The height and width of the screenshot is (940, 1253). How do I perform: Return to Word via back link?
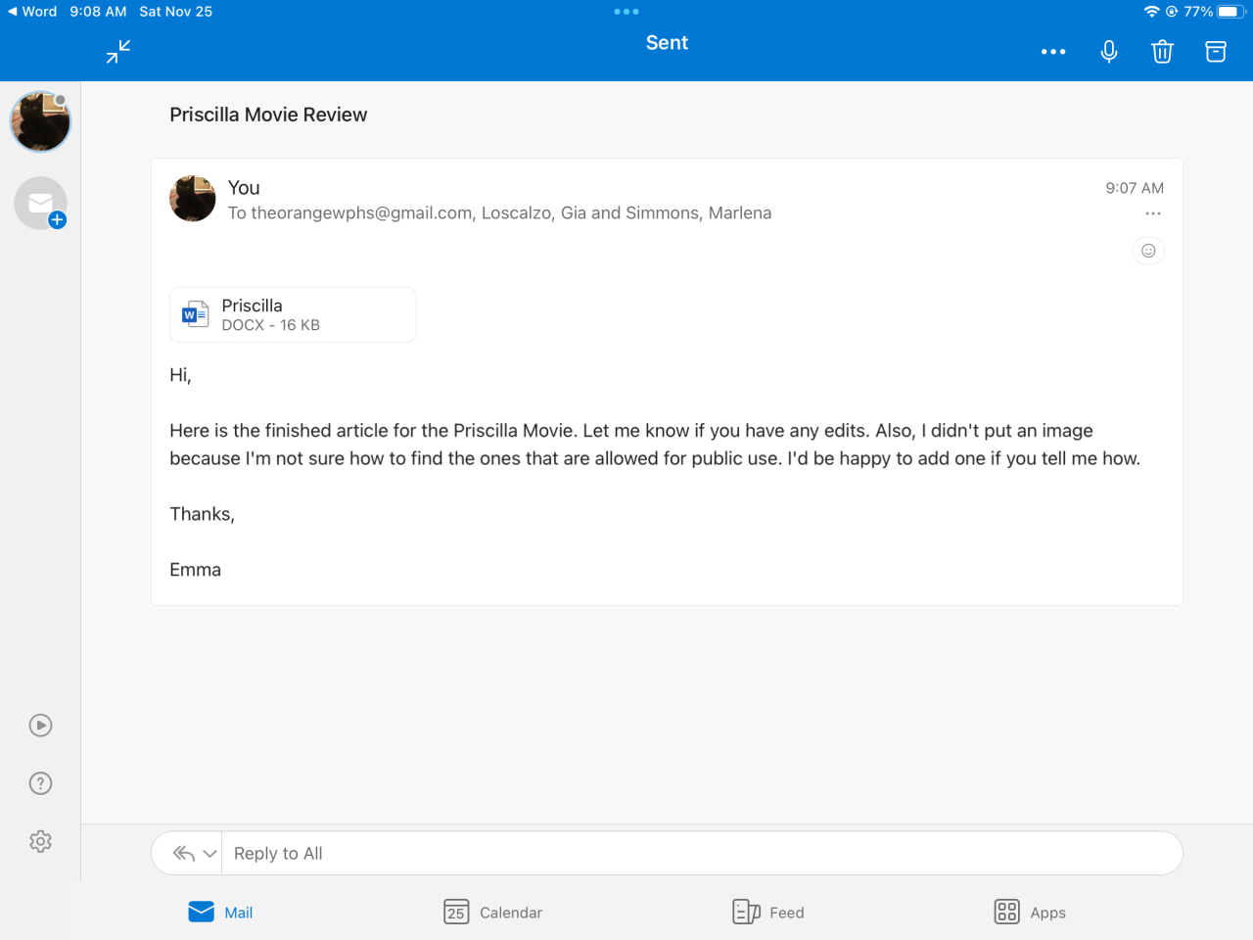(x=31, y=12)
